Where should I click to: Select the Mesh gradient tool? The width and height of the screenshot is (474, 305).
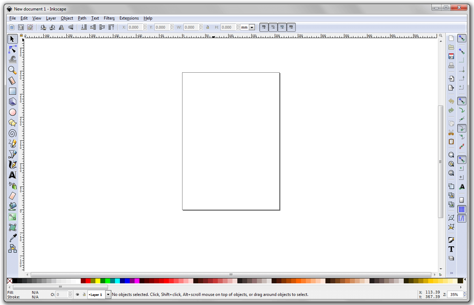point(13,227)
